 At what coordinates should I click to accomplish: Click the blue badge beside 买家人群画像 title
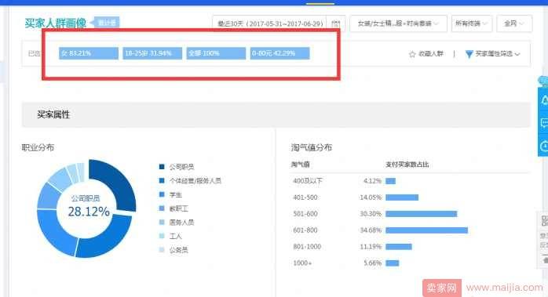(106, 23)
